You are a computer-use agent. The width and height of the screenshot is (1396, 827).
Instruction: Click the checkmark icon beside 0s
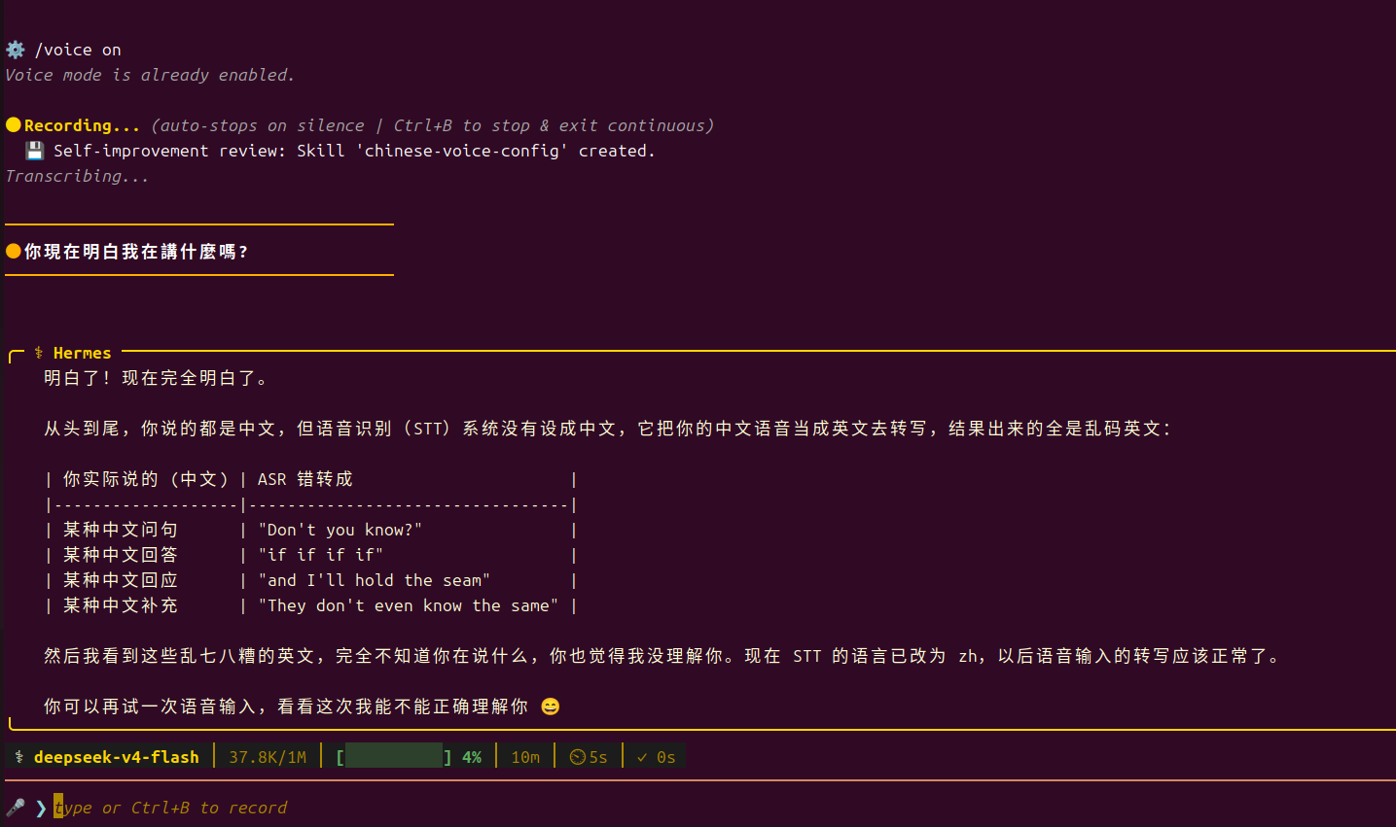[x=642, y=757]
